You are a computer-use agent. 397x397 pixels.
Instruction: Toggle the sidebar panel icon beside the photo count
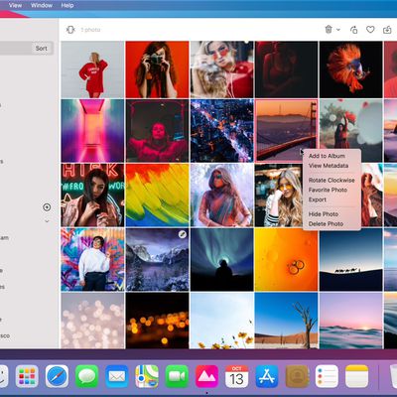click(70, 30)
